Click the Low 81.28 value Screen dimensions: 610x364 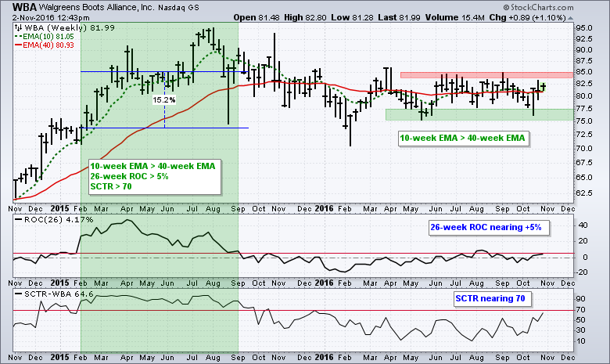353,17
